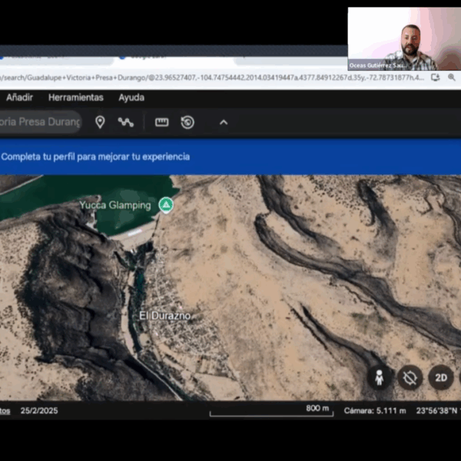The image size is (461, 461).
Task: Click the compass reset rotation button
Action: (410, 377)
